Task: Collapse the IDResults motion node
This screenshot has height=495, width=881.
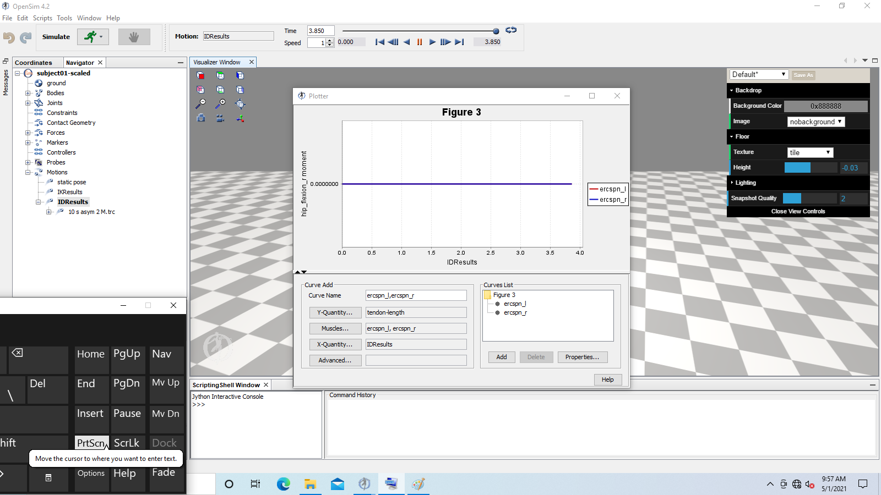Action: [x=39, y=202]
